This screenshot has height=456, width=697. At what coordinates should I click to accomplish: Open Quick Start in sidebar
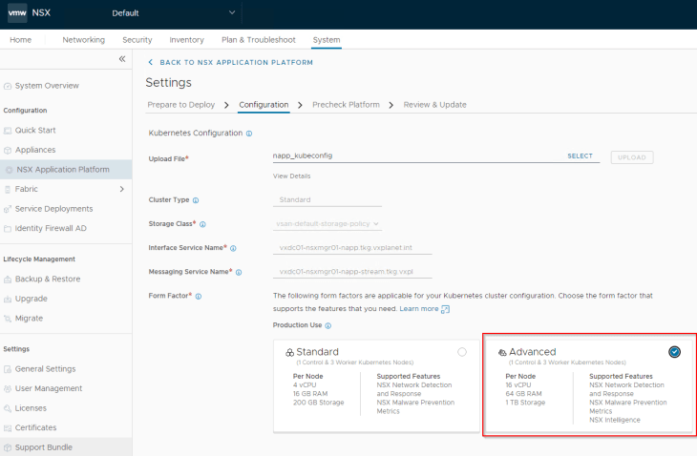click(35, 130)
